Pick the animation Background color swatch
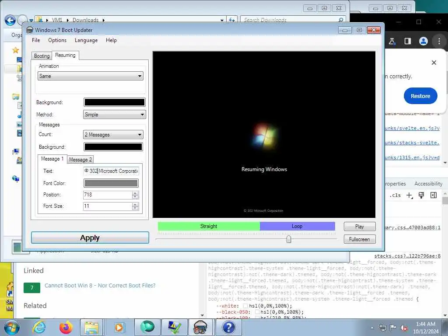 click(x=114, y=102)
